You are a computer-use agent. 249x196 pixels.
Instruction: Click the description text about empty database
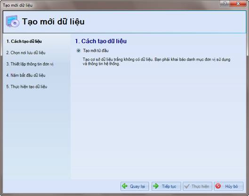pyautogui.click(x=156, y=62)
